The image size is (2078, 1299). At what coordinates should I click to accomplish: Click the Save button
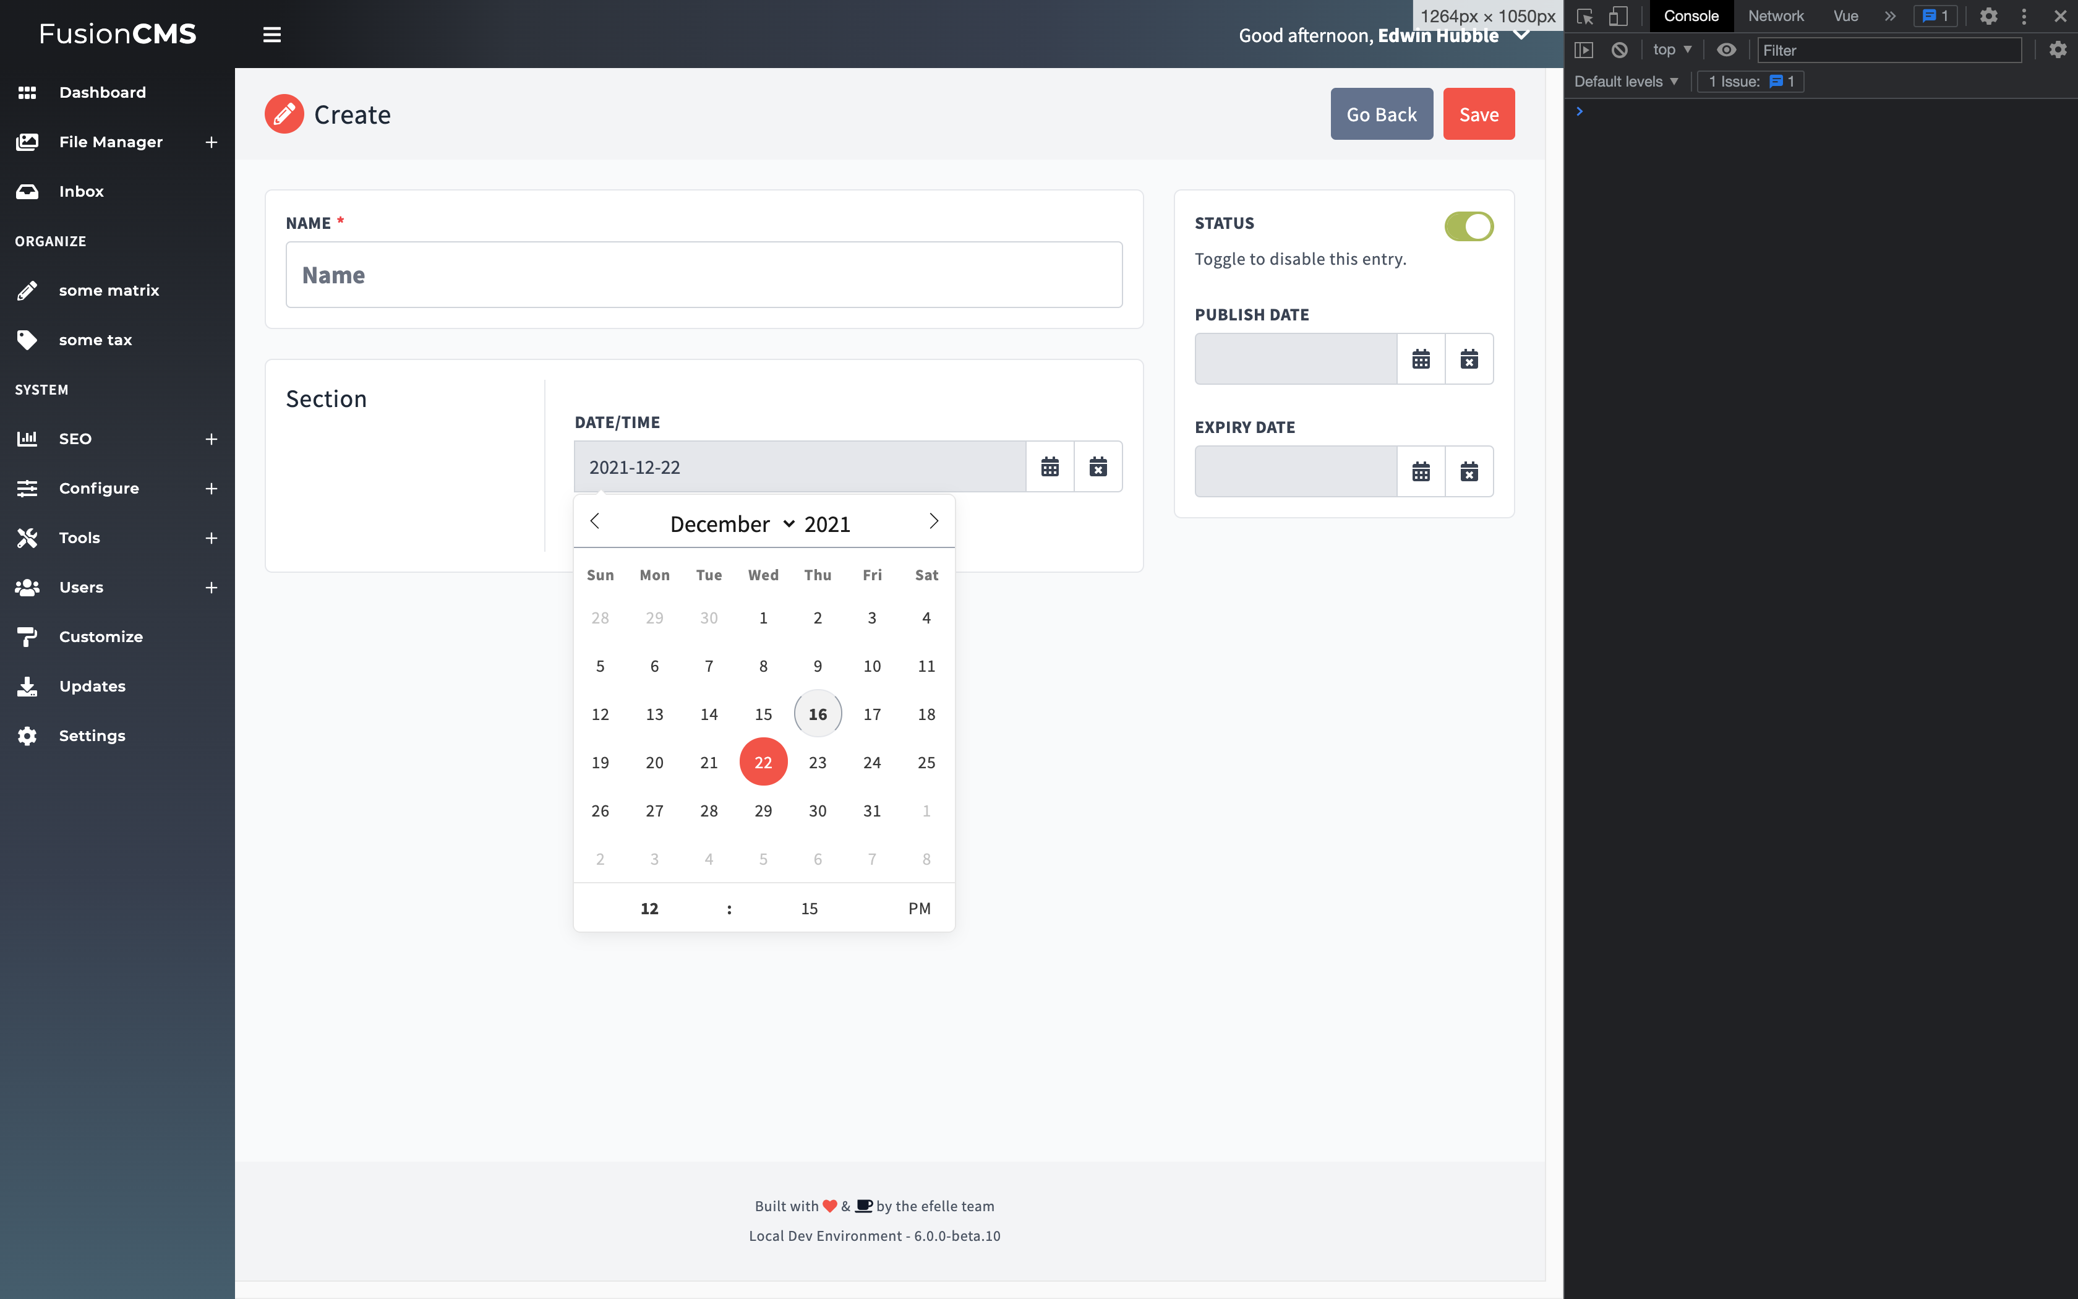[x=1477, y=113]
